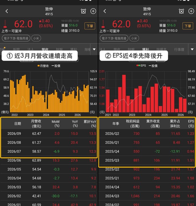Tap the 62.0 price in right screen
This screenshot has width=196, height=206.
[121, 24]
